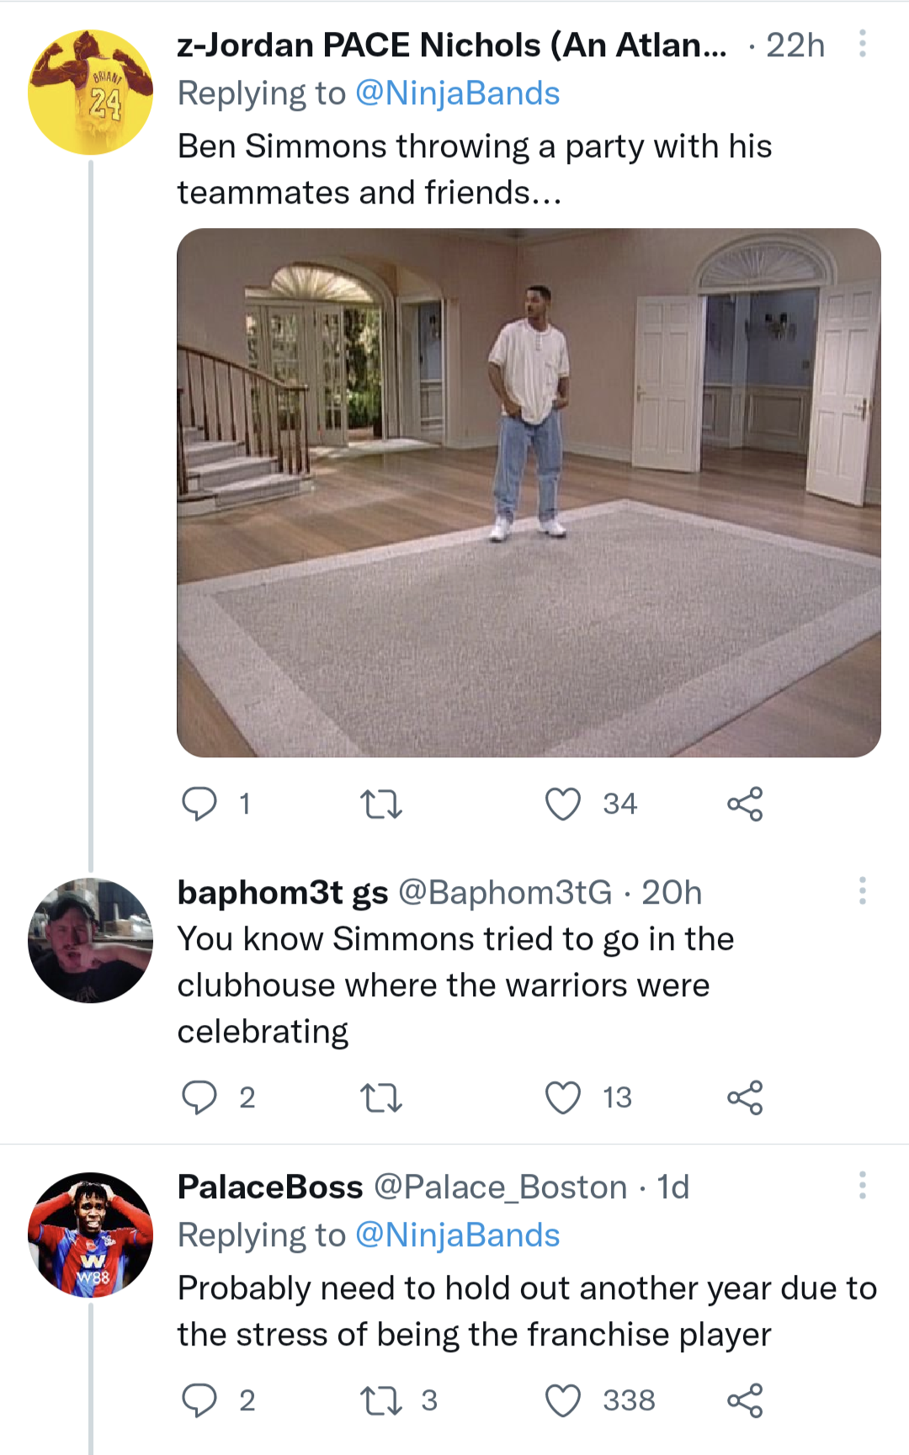This screenshot has width=909, height=1455.
Task: Reply to Jordan PACE Nichols' tweet
Action: point(199,804)
